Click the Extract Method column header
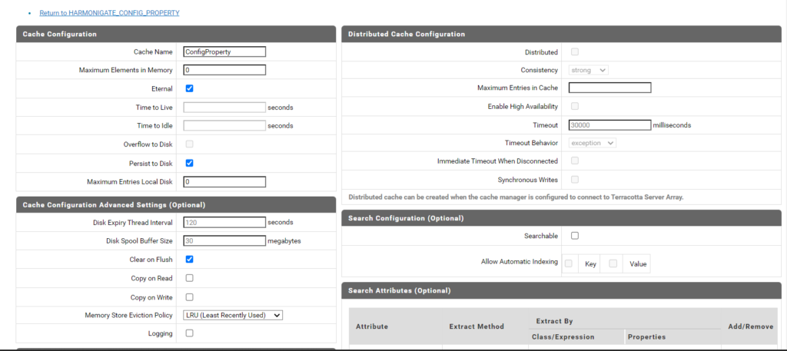This screenshot has height=351, width=787. [477, 326]
